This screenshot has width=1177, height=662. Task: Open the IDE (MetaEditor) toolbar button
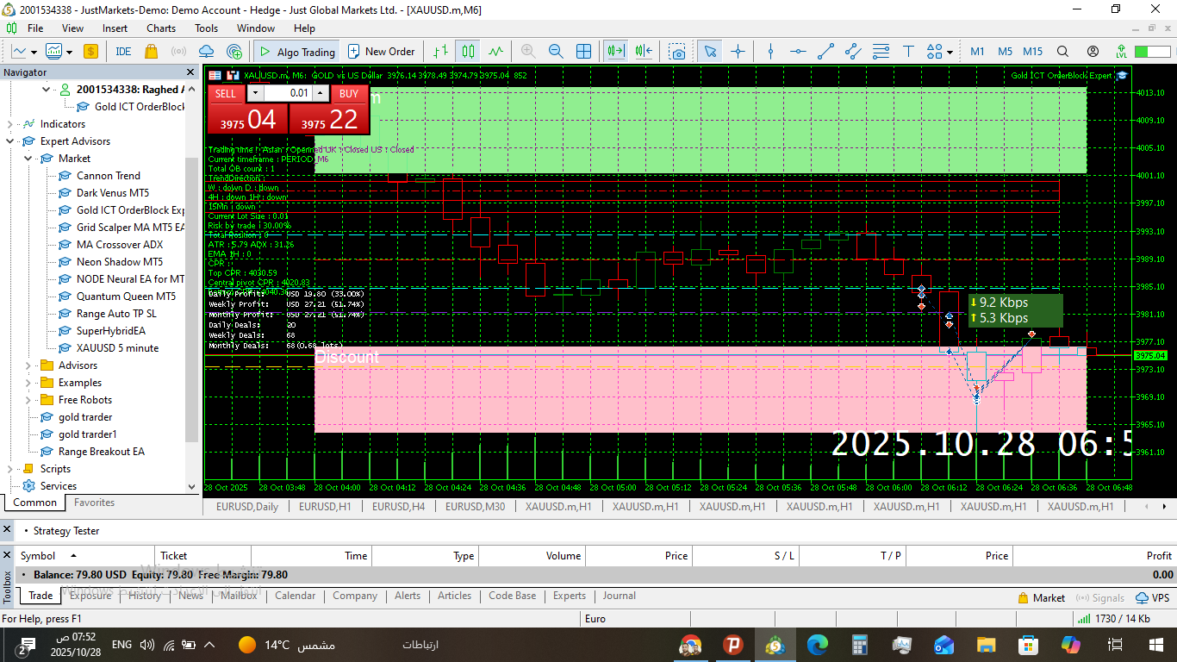coord(123,52)
